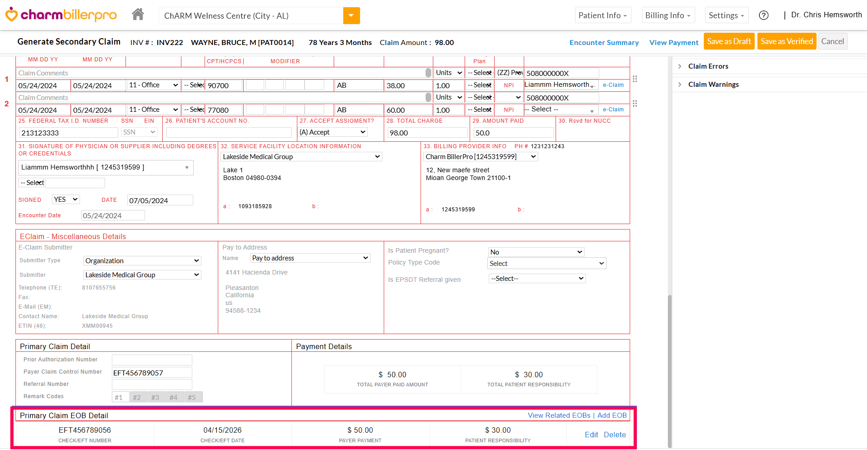Open Units dropdown in line 1 comments row
The image size is (867, 450).
pyautogui.click(x=449, y=73)
